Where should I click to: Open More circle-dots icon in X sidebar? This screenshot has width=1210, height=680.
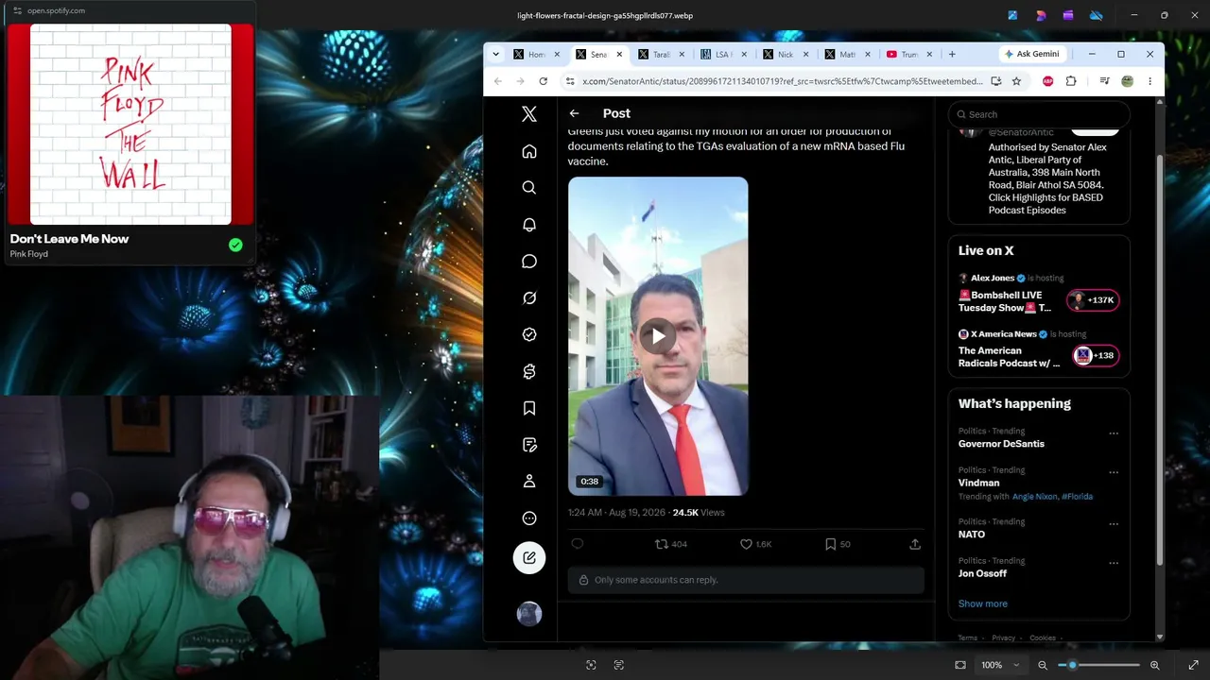(529, 518)
